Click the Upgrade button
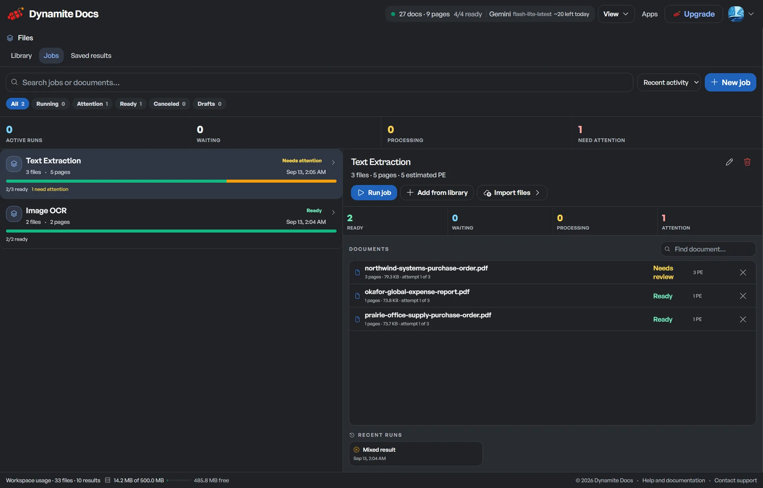The width and height of the screenshot is (763, 488). click(x=694, y=14)
